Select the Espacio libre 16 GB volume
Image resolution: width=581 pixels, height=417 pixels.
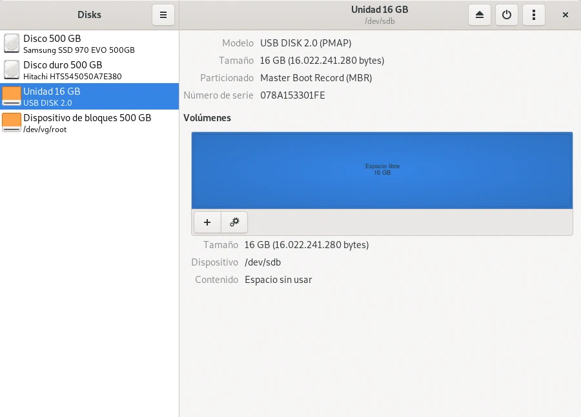pos(382,170)
